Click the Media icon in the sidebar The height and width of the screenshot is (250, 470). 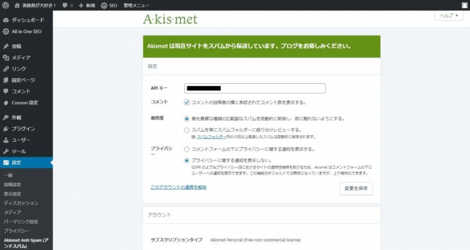pyautogui.click(x=5, y=58)
